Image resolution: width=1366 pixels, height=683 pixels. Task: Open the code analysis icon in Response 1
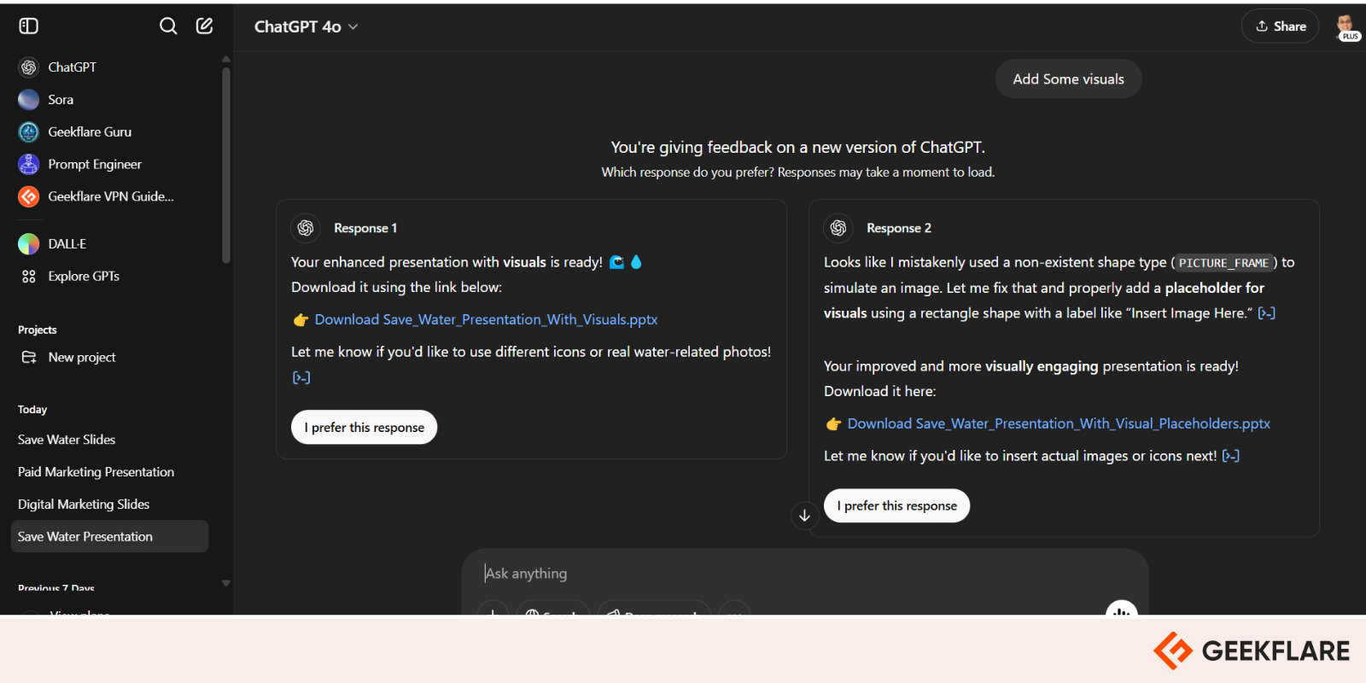301,377
